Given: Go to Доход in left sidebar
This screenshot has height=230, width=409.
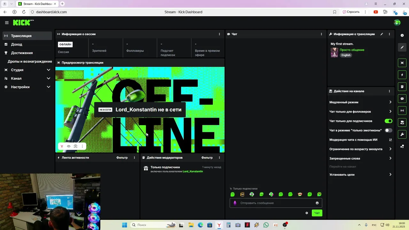Looking at the screenshot, I should pos(27,44).
